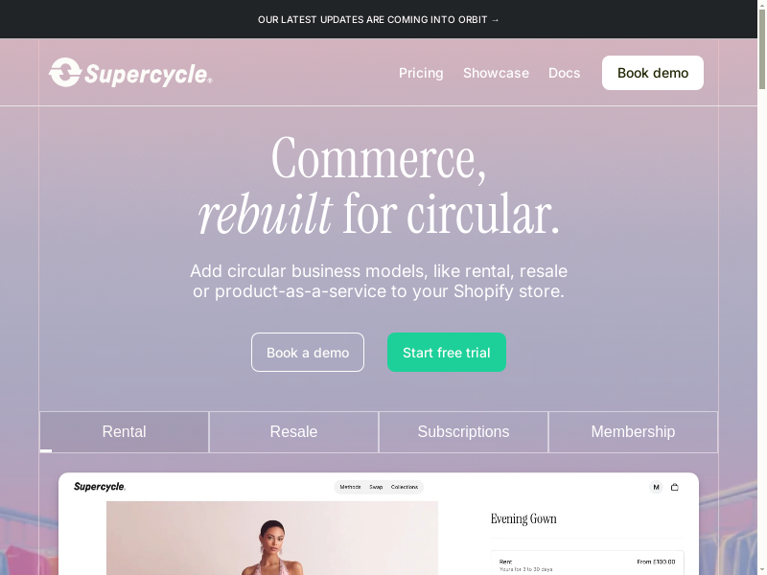Switch to the Resale tab
The image size is (767, 575).
(294, 432)
